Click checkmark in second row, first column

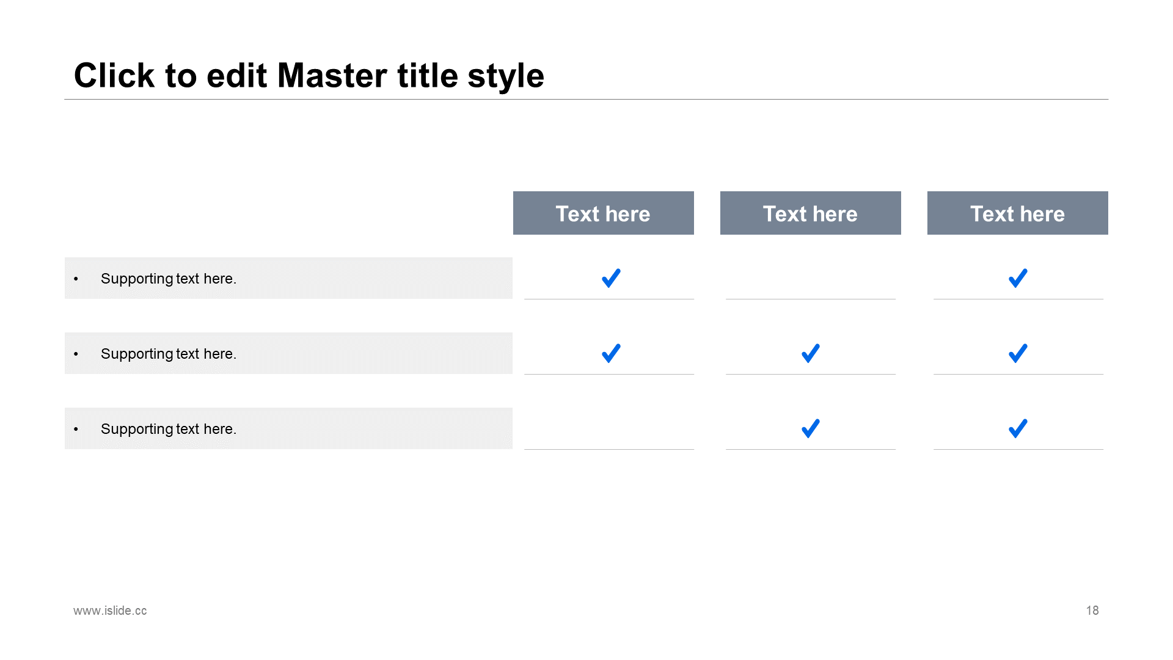611,353
